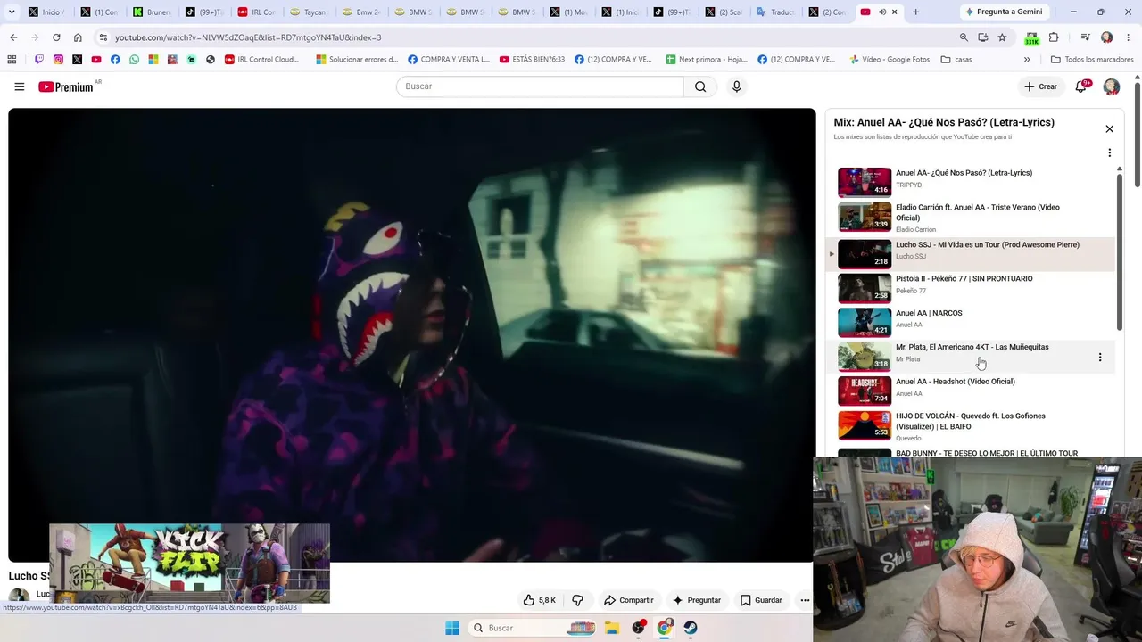Open the Solucionar errores bookmark

pos(357,60)
